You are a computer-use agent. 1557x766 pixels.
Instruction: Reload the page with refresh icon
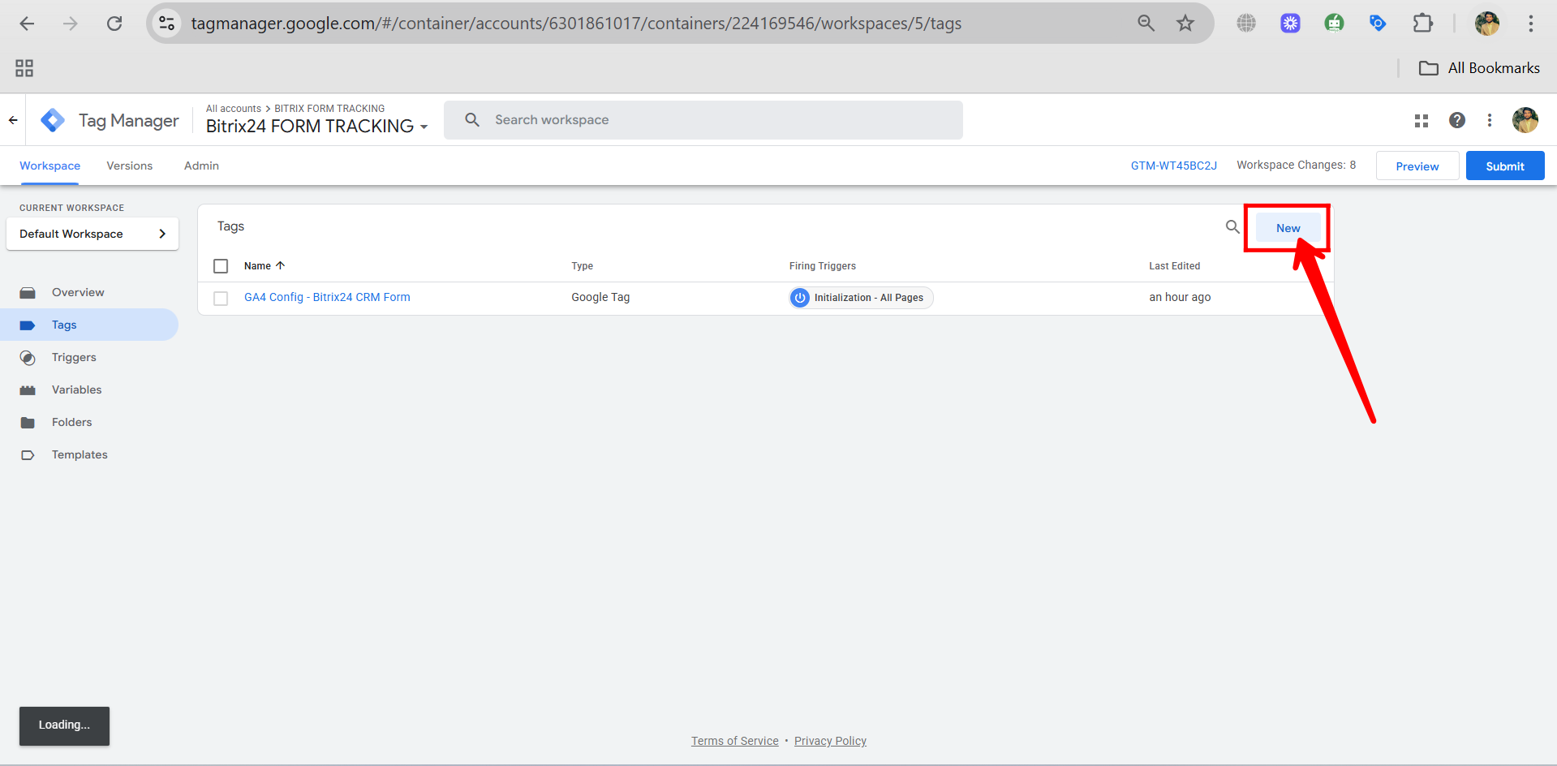(114, 24)
